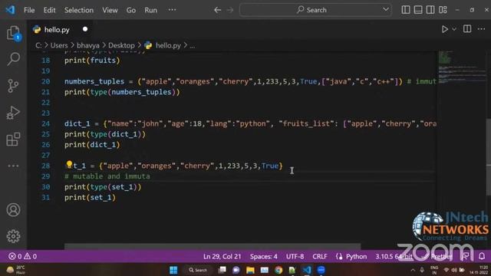Open the Source Control view
This screenshot has width=491, height=276.
pos(13,85)
